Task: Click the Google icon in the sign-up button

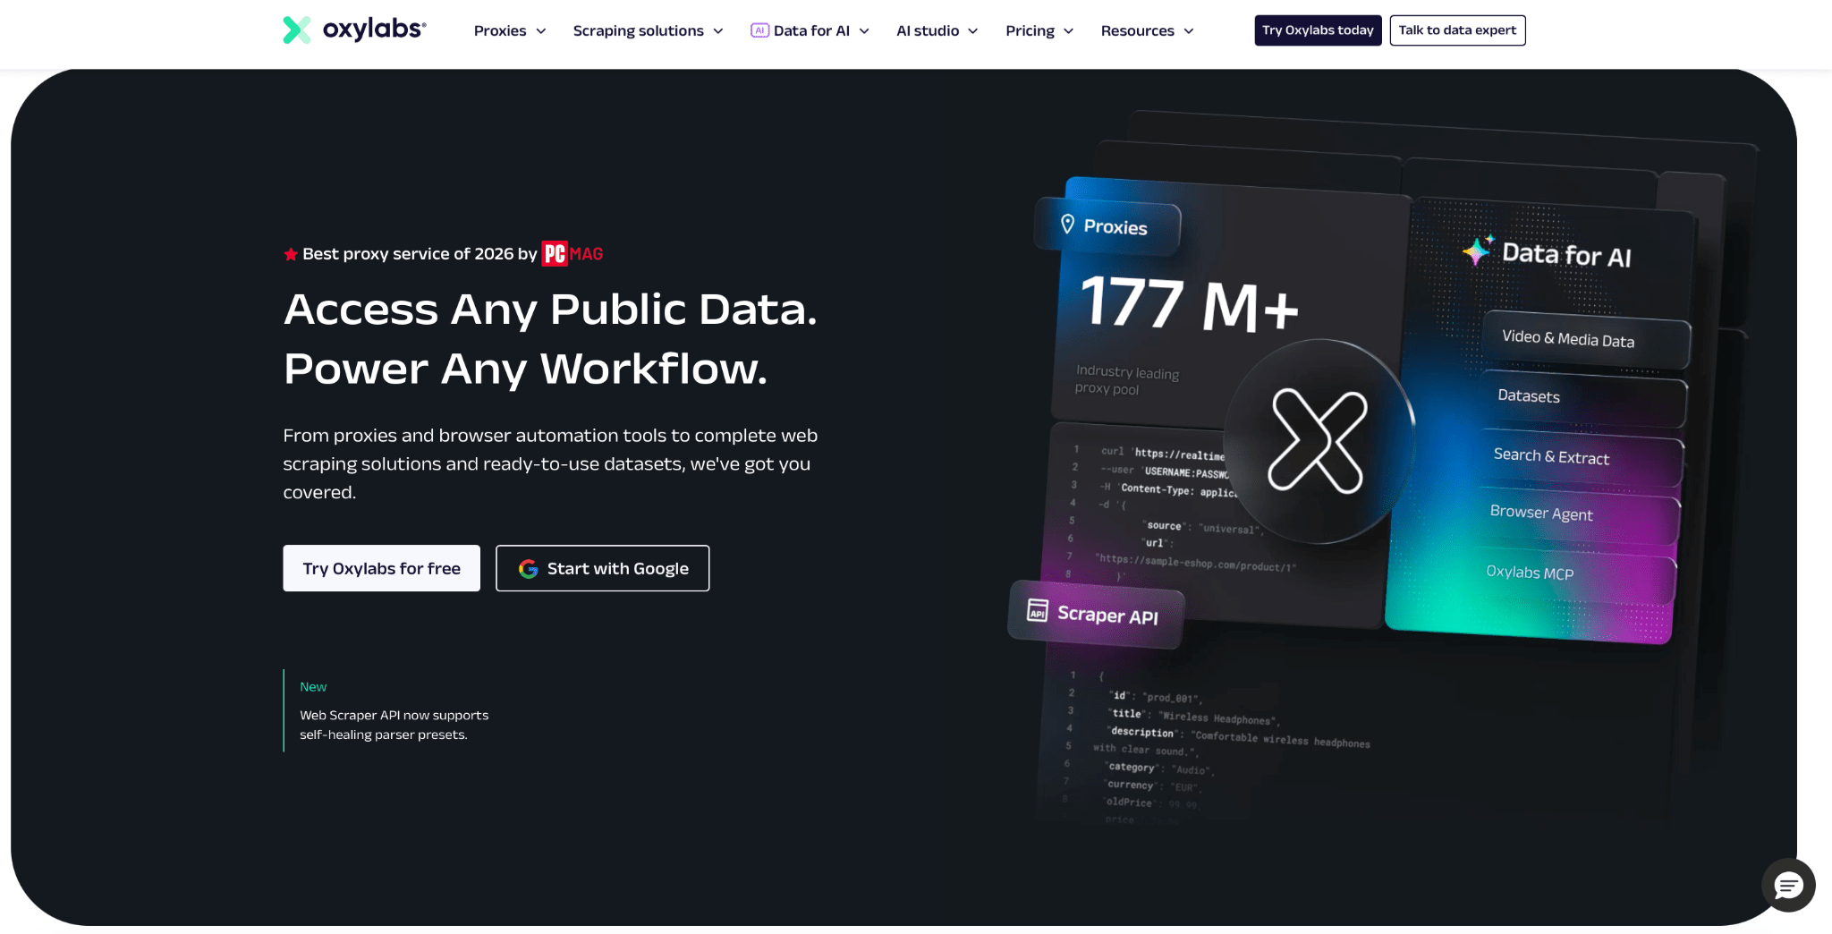Action: 528,568
